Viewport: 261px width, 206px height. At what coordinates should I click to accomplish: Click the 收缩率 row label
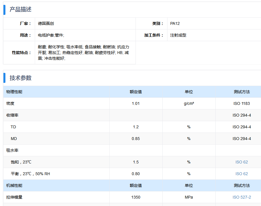tap(12, 115)
